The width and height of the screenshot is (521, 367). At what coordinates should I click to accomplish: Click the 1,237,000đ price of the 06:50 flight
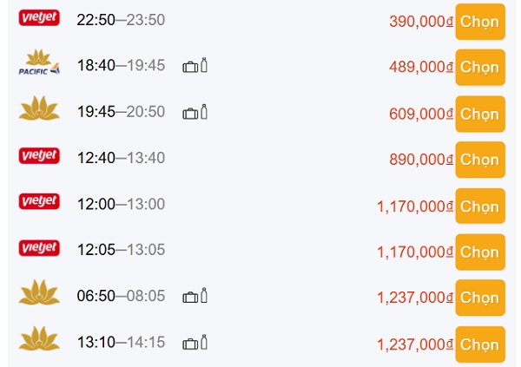coord(415,298)
